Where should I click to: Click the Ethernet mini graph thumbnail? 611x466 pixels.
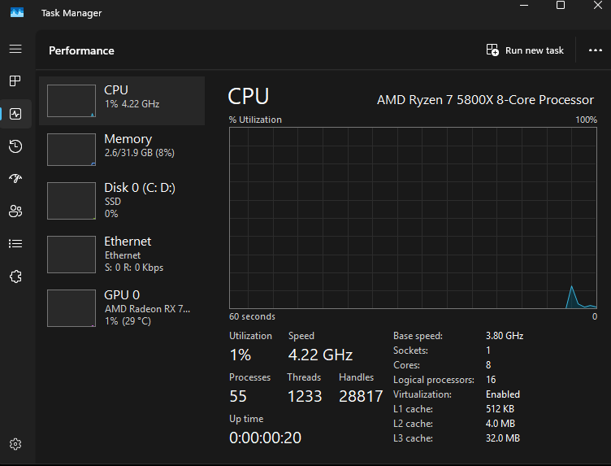71,255
